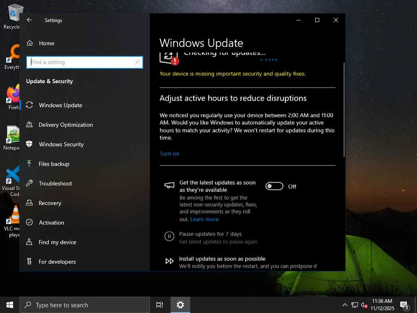
Task: Click the muted volume icon in tray
Action: [364, 305]
